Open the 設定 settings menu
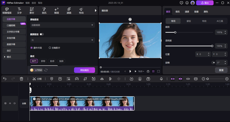 pos(34,3)
